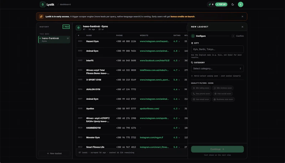Click the 87 leads footer status text
285x163 pixels.
(x=106, y=152)
